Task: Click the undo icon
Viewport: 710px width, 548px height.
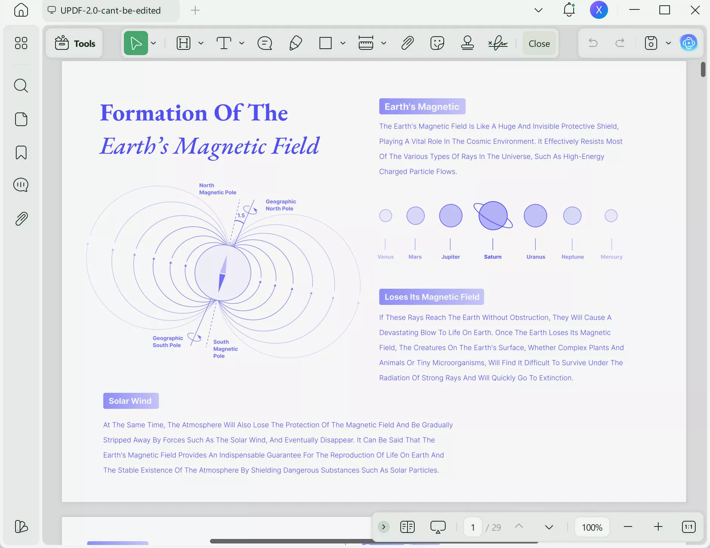Action: tap(593, 43)
